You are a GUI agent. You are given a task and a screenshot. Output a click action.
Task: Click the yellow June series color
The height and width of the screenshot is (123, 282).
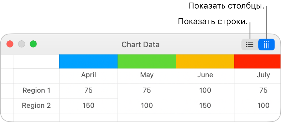tap(205, 61)
